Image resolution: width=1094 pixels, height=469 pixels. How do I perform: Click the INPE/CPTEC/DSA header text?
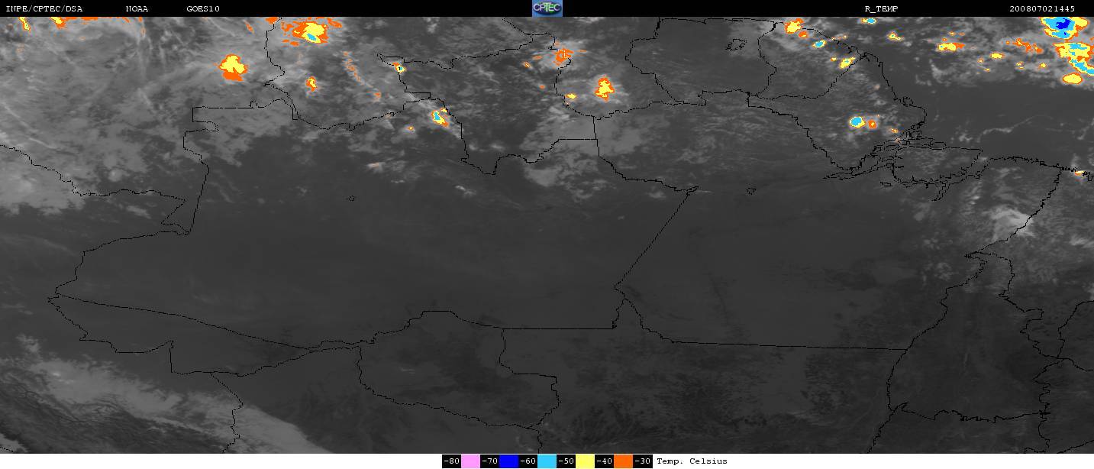click(44, 8)
